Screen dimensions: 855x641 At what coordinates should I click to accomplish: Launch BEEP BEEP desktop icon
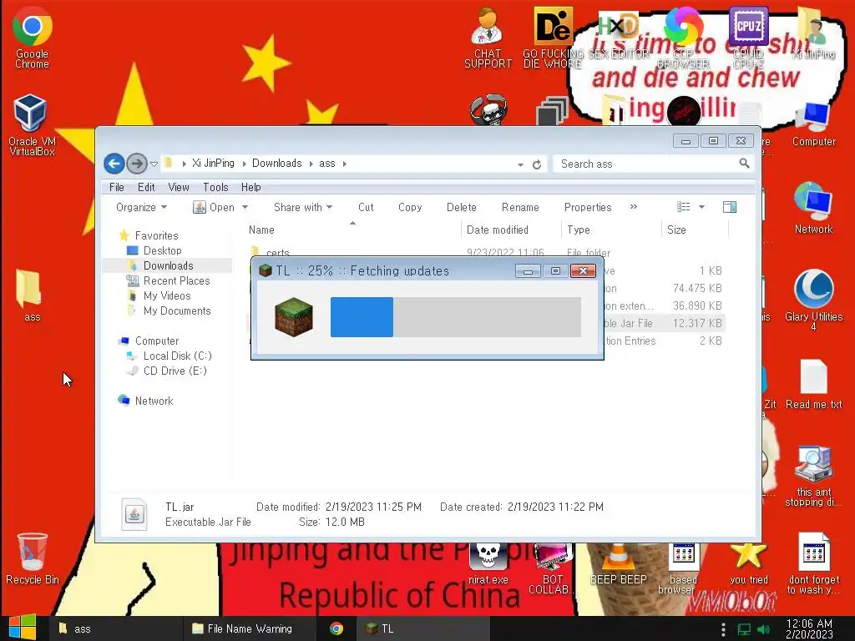[619, 563]
